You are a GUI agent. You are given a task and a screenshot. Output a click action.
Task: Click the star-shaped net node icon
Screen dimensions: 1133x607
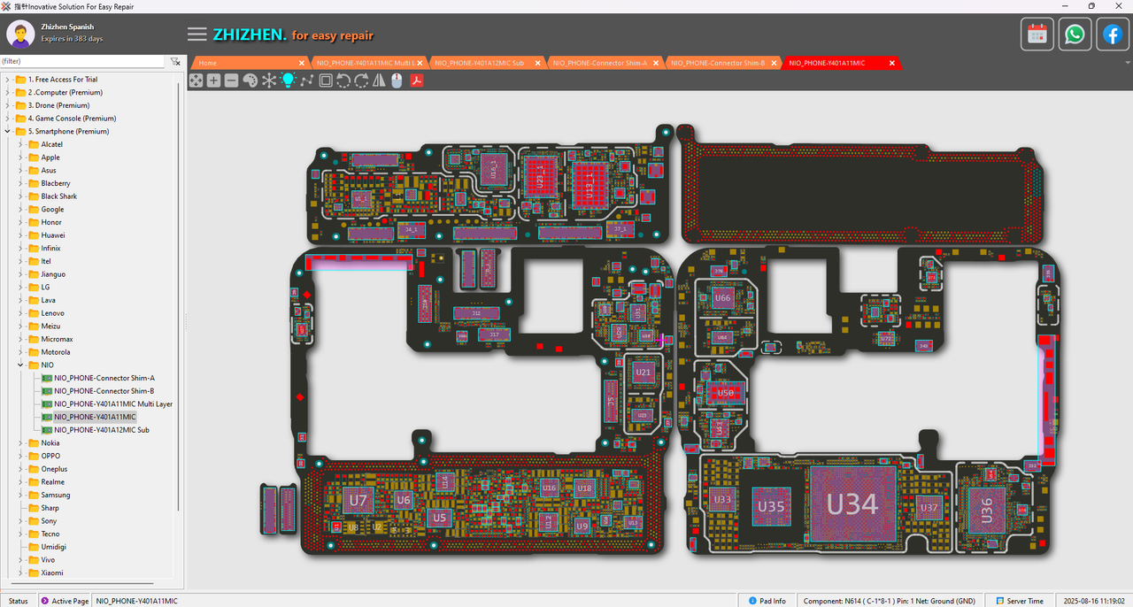coord(269,81)
